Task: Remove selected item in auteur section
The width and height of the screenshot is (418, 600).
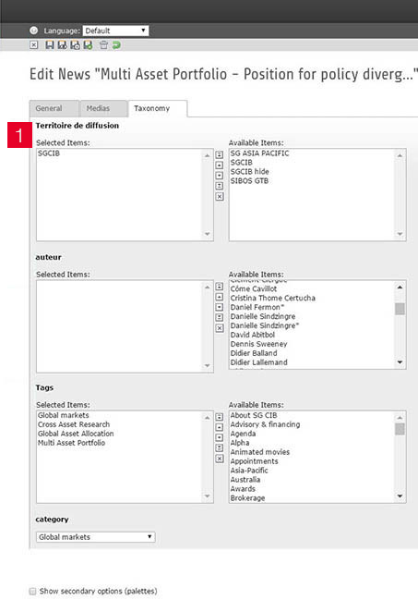Action: pos(220,328)
